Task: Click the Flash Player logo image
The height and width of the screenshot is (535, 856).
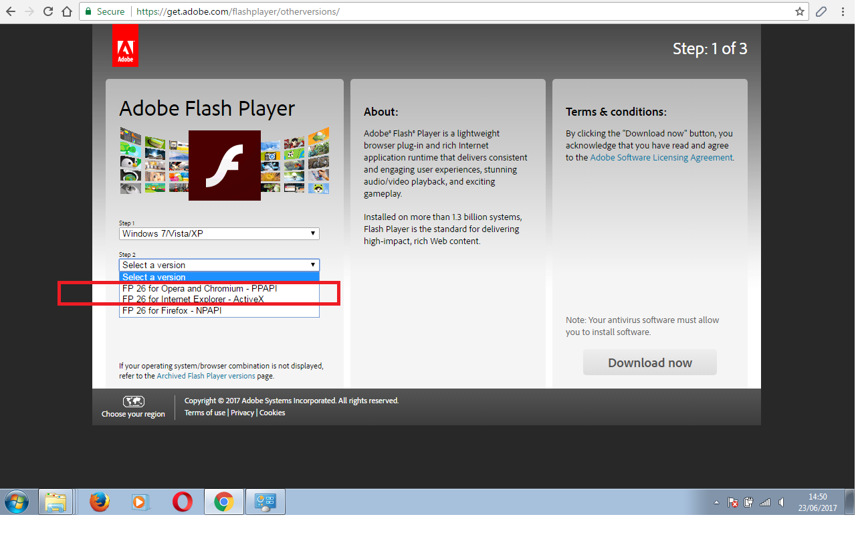Action: (x=225, y=165)
